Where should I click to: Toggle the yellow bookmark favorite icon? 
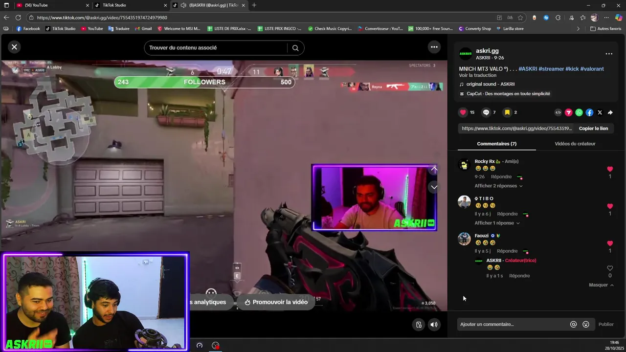[507, 112]
